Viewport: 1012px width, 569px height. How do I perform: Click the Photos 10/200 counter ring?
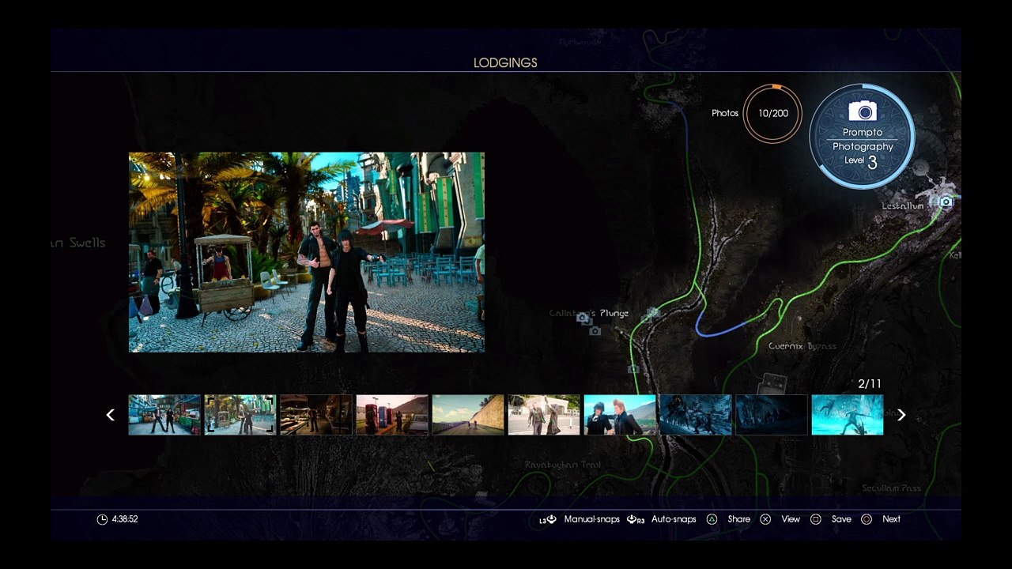point(772,113)
